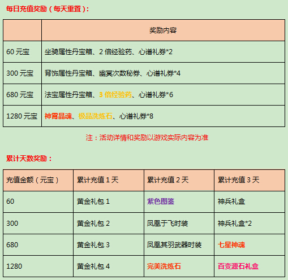Click the 每日充值奖励 heading text

pos(47,9)
